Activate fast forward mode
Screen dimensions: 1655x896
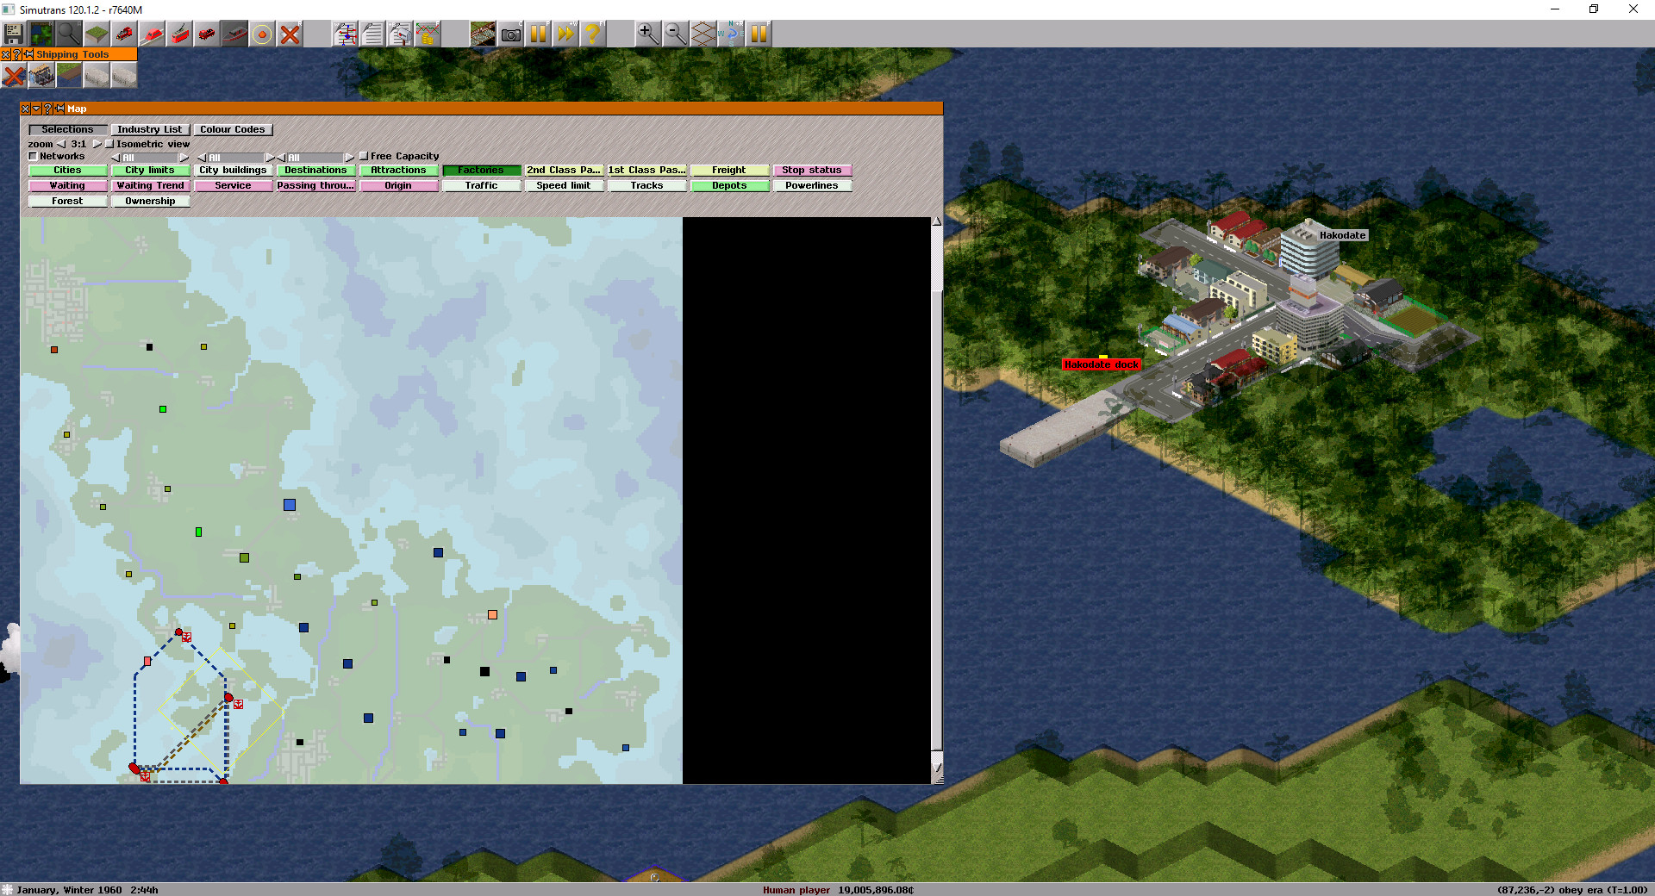pyautogui.click(x=565, y=34)
